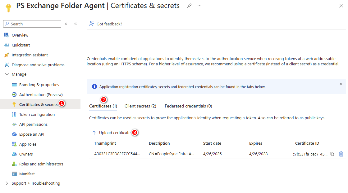Dismiss the info banner
This screenshot has height=193, width=348.
(x=341, y=84)
